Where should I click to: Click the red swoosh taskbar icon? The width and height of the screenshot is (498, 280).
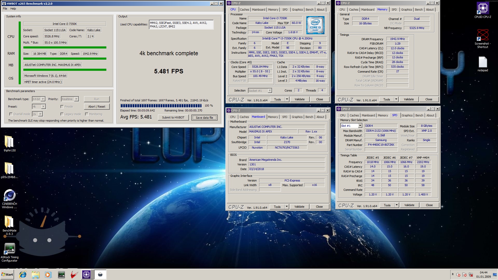75,275
